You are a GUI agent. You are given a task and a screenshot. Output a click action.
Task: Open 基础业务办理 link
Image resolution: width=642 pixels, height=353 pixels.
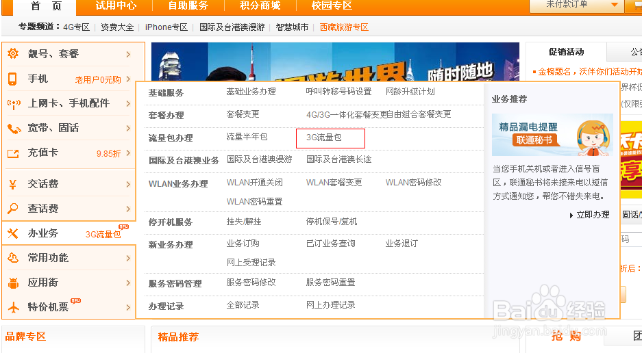251,92
